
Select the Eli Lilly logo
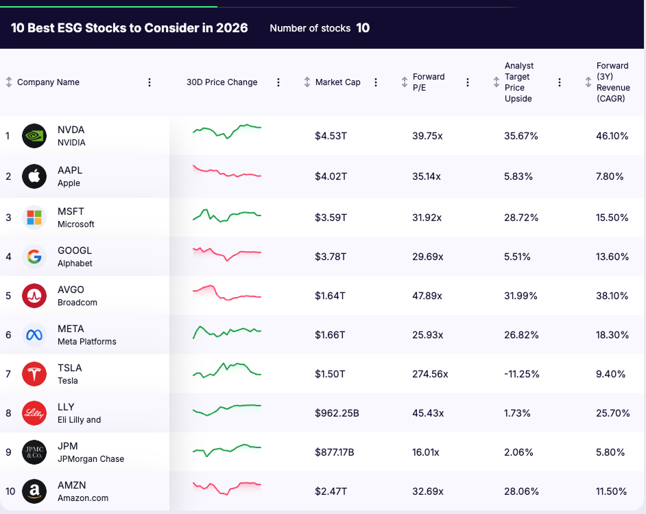pos(34,413)
